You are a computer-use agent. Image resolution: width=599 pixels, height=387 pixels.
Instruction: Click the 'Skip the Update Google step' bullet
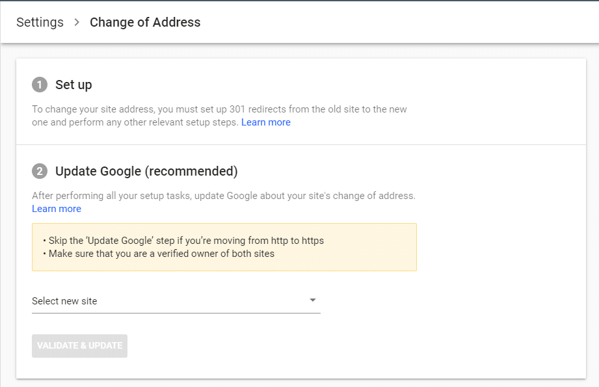183,241
